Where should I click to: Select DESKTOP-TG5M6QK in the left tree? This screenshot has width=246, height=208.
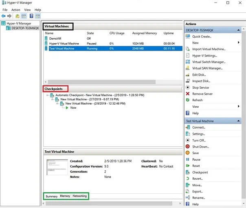tap(24, 28)
